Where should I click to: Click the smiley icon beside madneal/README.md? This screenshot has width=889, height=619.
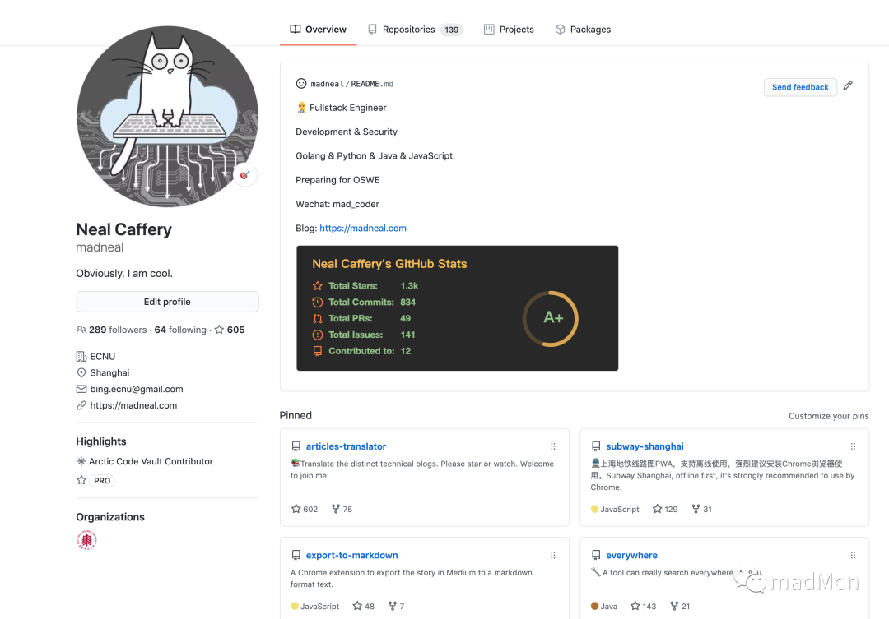coord(301,84)
